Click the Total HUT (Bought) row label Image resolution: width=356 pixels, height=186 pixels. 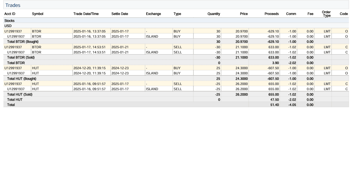[22, 79]
